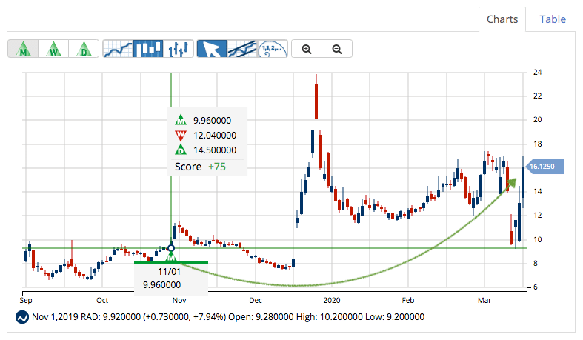Switch to line chart style
This screenshot has width=583, height=340.
118,49
